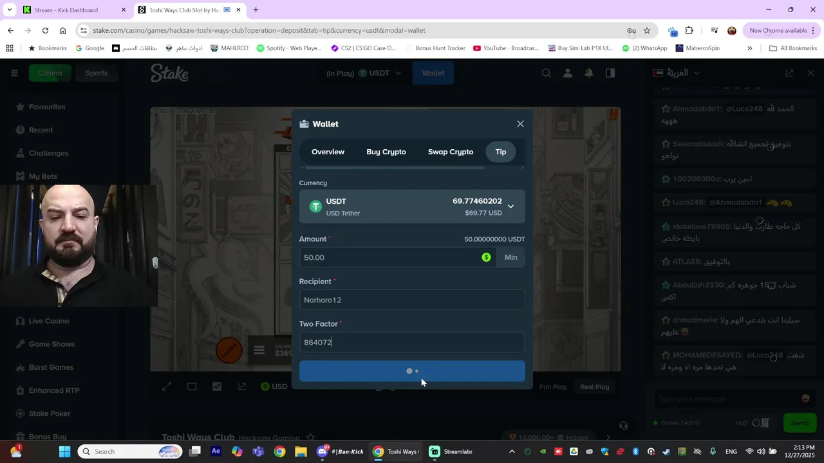Click the browser reload button
The height and width of the screenshot is (463, 824).
(45, 30)
